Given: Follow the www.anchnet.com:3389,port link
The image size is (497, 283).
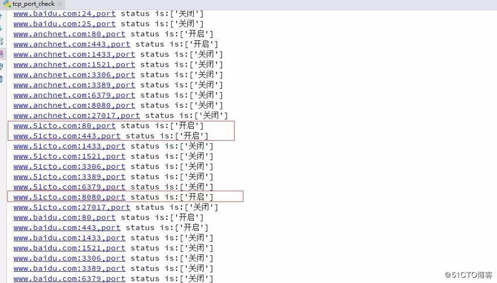Looking at the screenshot, I should coord(74,85).
